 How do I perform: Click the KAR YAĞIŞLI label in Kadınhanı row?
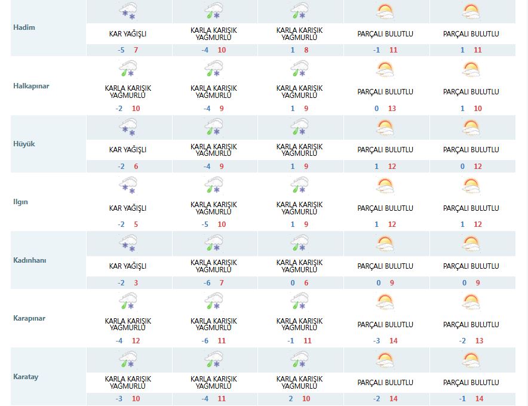pyautogui.click(x=128, y=266)
